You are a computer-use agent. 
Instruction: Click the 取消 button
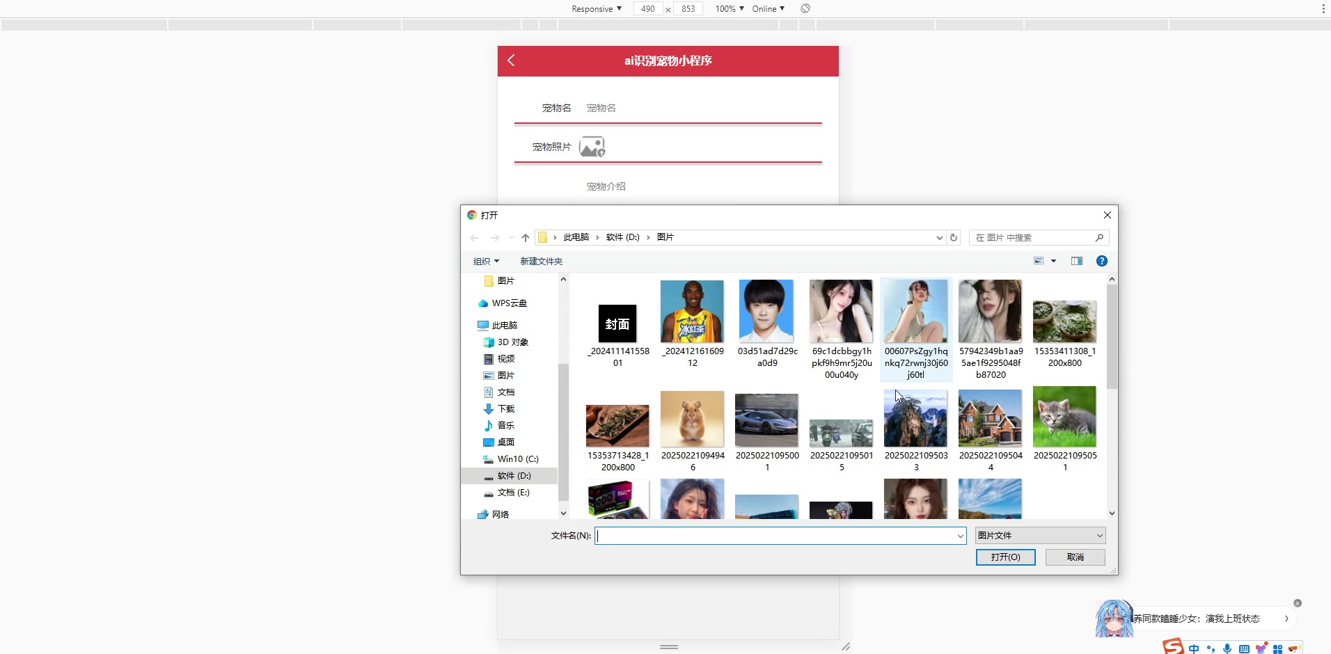pos(1076,557)
